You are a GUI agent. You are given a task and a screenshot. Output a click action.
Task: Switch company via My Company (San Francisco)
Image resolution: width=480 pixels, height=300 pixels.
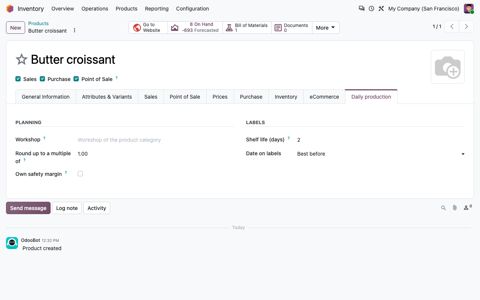[x=424, y=9]
